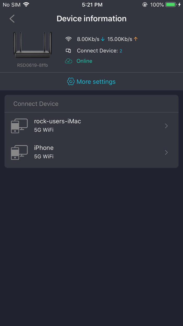Click the connected device count 2
Viewport: 183px width, 326px height.
coord(121,51)
